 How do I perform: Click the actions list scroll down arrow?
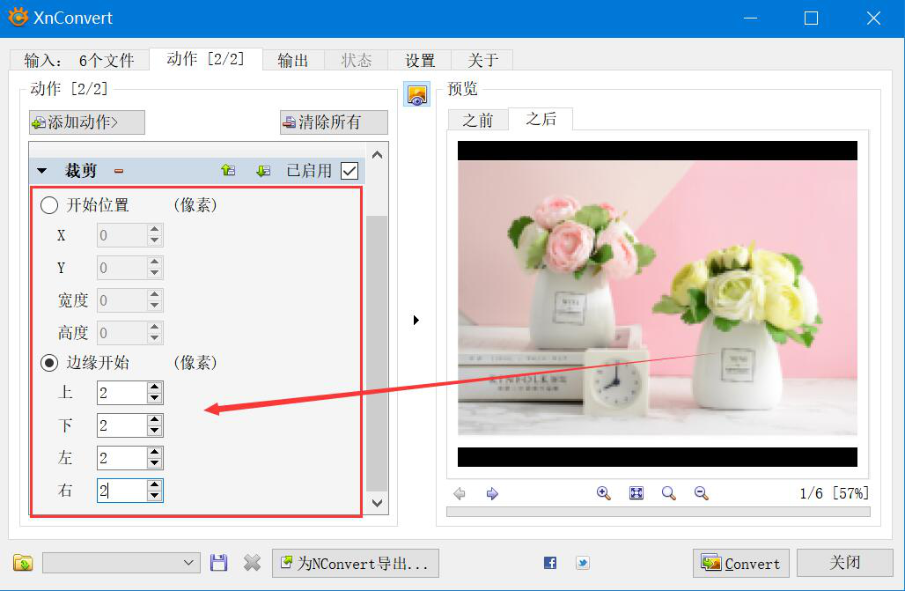click(377, 503)
